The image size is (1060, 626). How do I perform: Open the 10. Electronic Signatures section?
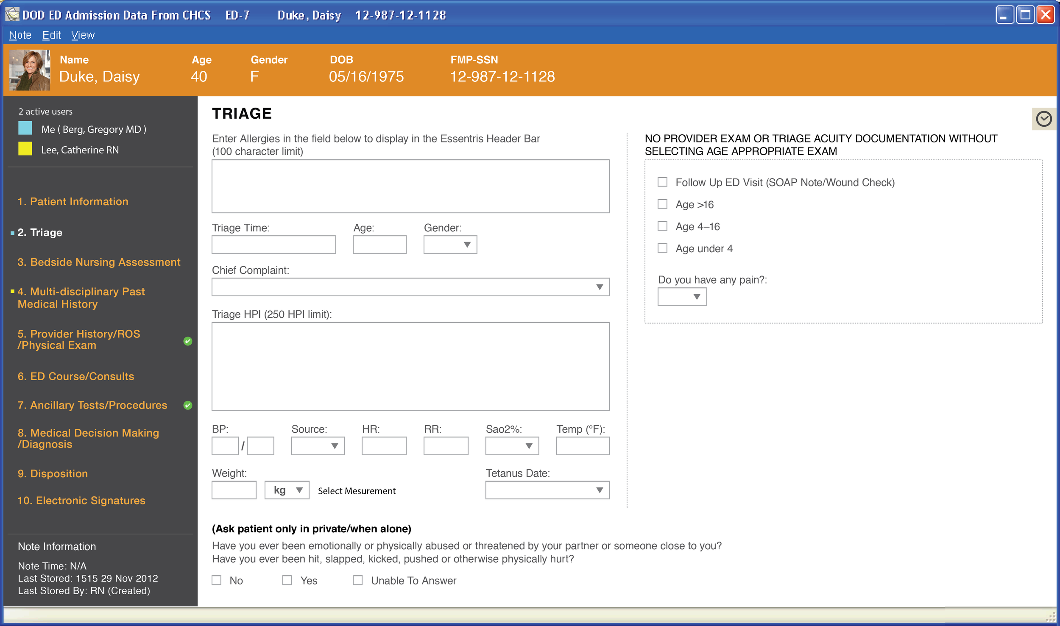(x=81, y=500)
